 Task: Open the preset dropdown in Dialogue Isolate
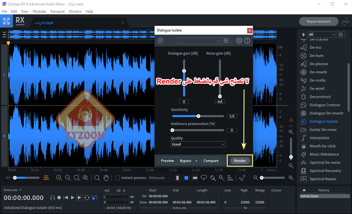[199, 41]
